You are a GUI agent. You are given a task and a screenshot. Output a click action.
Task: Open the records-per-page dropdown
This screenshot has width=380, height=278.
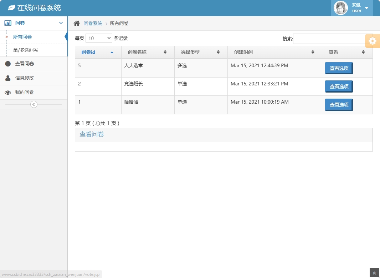99,38
